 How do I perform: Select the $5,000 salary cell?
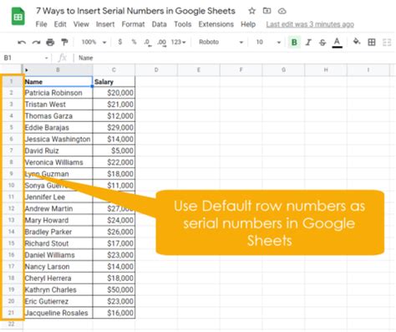click(114, 151)
